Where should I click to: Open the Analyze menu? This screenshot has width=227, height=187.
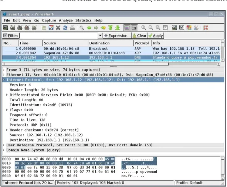[x=65, y=20]
